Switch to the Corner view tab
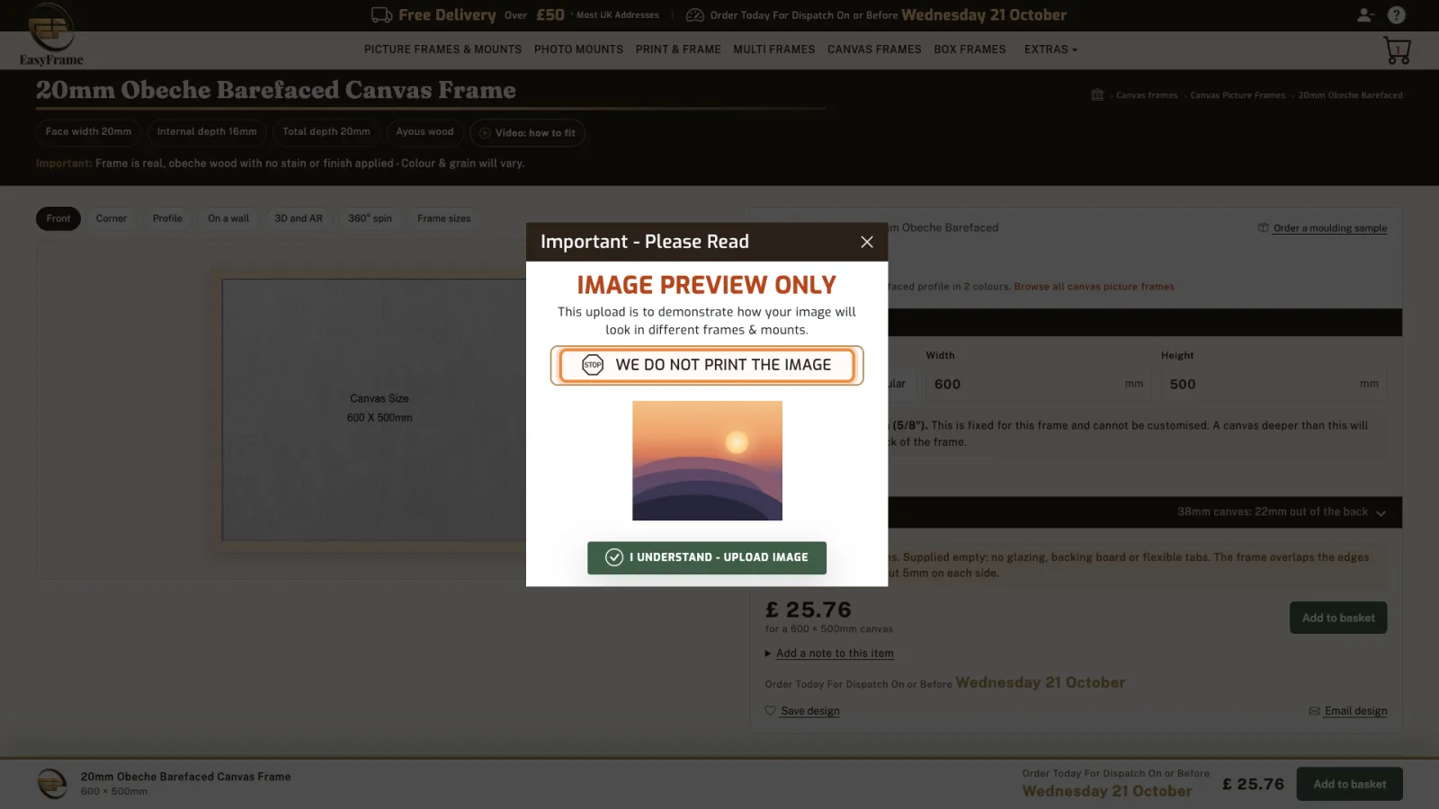Image resolution: width=1439 pixels, height=809 pixels. [x=112, y=218]
